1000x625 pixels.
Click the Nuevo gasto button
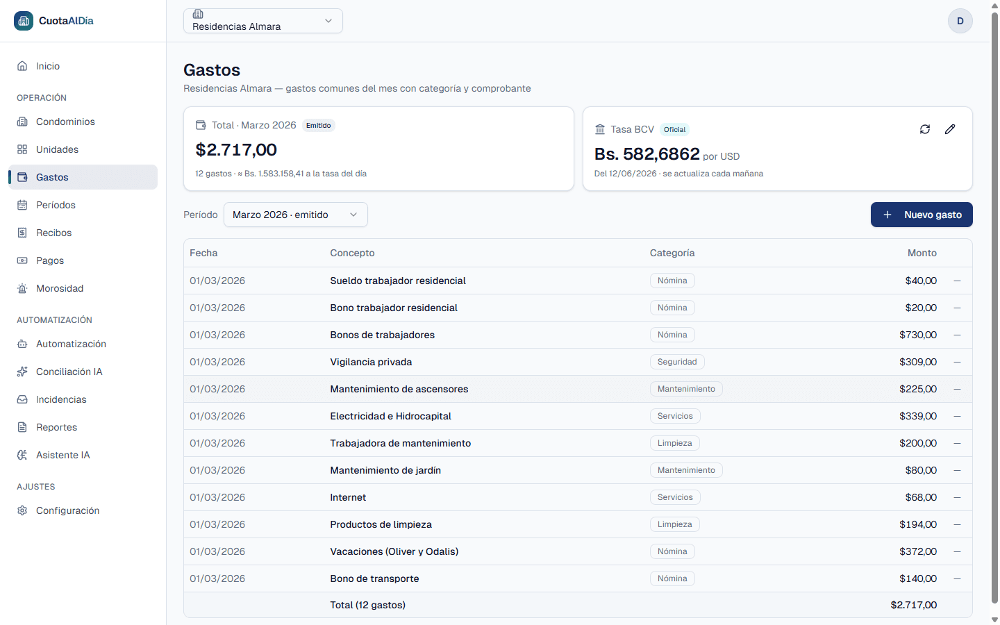(x=922, y=215)
